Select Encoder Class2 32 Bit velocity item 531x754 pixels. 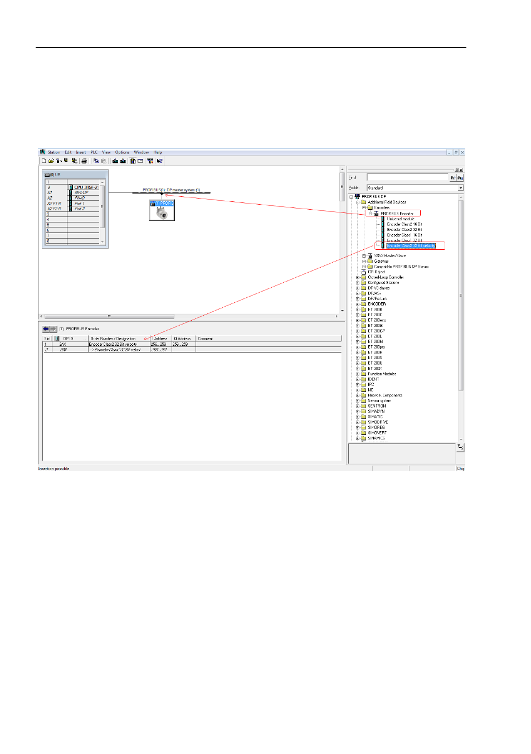pyautogui.click(x=411, y=246)
